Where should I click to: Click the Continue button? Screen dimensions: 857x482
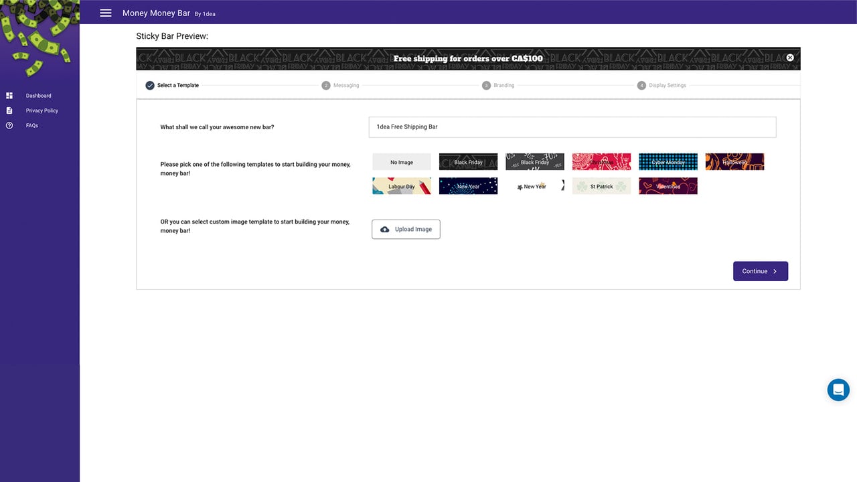click(761, 271)
